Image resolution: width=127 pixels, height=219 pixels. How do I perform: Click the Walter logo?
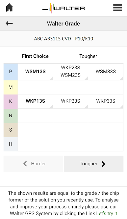[x=63, y=8]
